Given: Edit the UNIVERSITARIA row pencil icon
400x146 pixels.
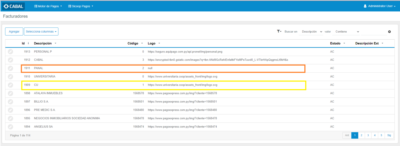Looking at the screenshot, I should pos(10,77).
